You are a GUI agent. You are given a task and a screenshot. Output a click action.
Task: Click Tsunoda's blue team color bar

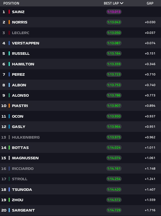tap(9, 189)
